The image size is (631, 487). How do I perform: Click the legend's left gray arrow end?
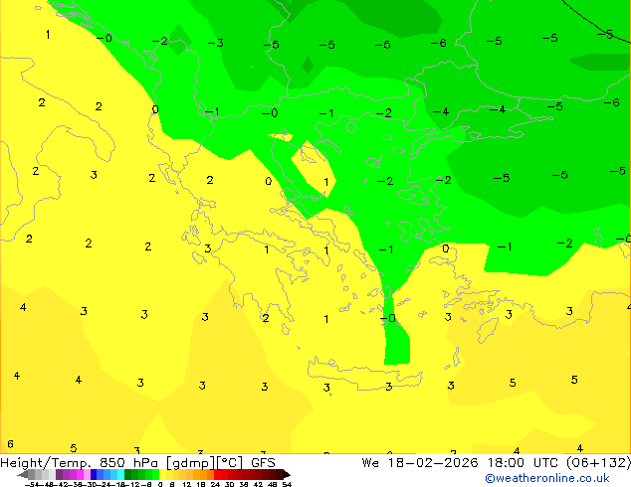click(23, 475)
